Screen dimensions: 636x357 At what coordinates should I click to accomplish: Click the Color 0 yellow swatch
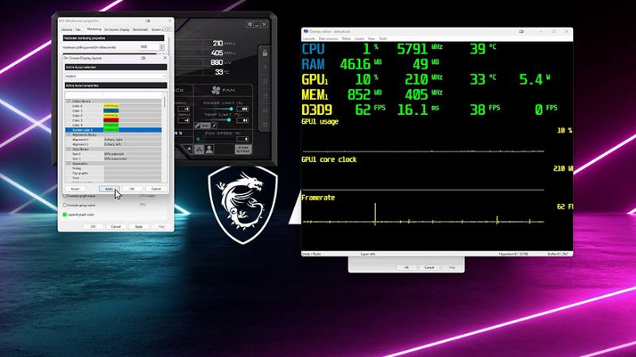pyautogui.click(x=111, y=106)
